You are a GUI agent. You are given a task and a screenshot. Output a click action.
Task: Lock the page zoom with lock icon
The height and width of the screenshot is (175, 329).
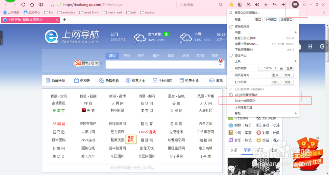tap(281, 68)
